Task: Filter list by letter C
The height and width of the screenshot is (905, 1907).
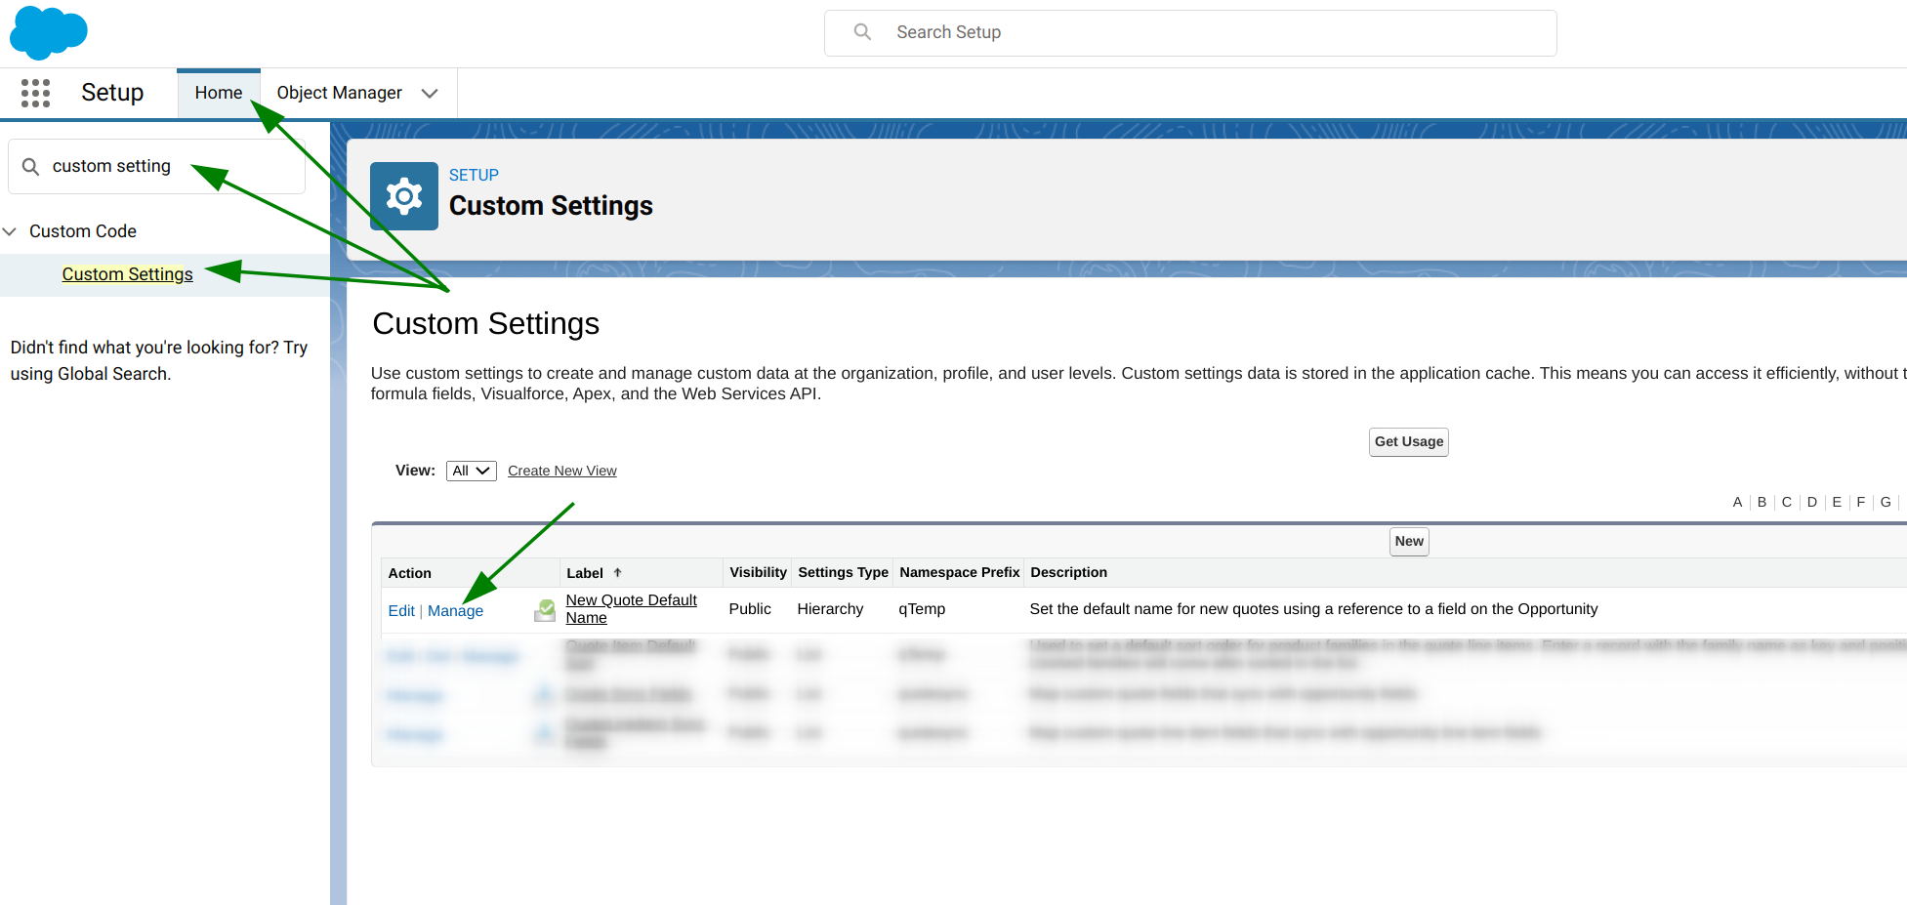Action: point(1787,503)
